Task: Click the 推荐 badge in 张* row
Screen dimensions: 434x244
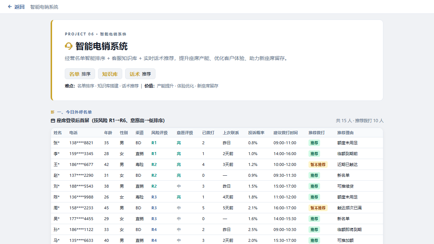Action: click(314, 143)
